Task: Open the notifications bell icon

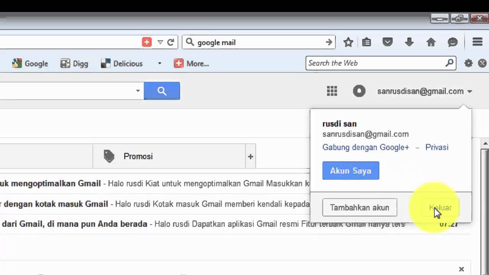Action: click(x=359, y=91)
